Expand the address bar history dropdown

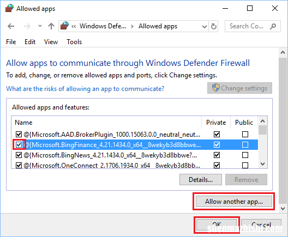(204, 27)
